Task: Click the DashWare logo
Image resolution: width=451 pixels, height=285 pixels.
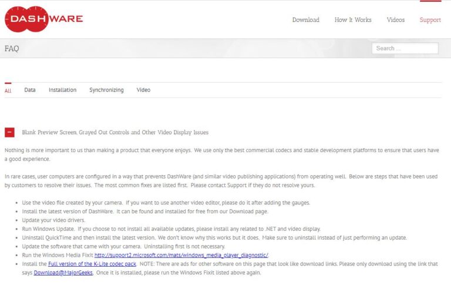Action: click(44, 19)
